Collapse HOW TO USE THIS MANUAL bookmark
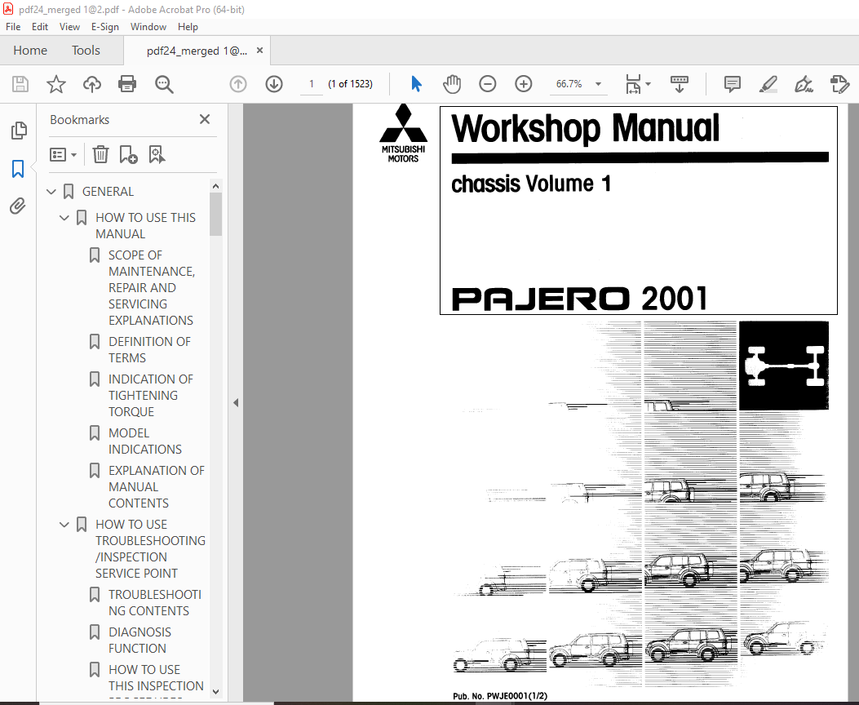Viewport: 859px width, 705px height. (64, 218)
